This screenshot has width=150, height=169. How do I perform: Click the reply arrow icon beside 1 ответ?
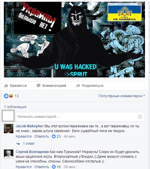(18, 144)
